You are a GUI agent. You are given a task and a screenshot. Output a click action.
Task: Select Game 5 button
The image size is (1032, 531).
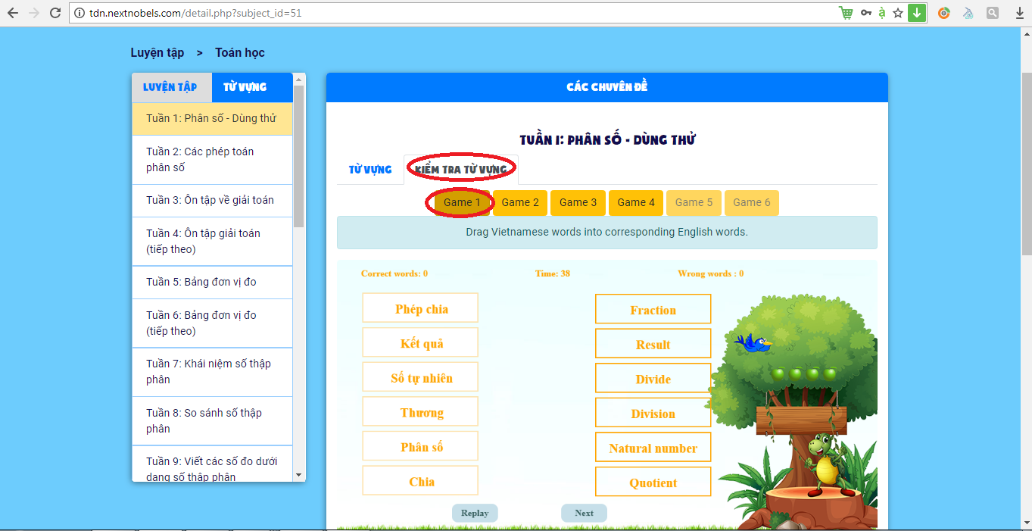694,202
